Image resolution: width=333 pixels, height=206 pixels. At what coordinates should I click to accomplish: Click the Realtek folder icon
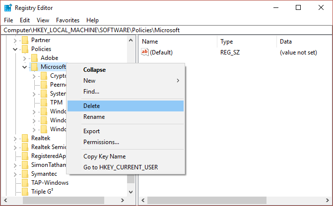click(x=25, y=138)
